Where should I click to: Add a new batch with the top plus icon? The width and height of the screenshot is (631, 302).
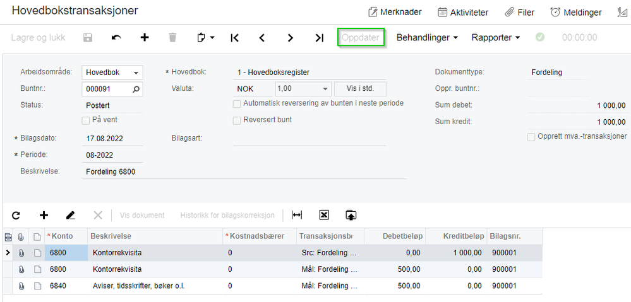[x=145, y=38]
